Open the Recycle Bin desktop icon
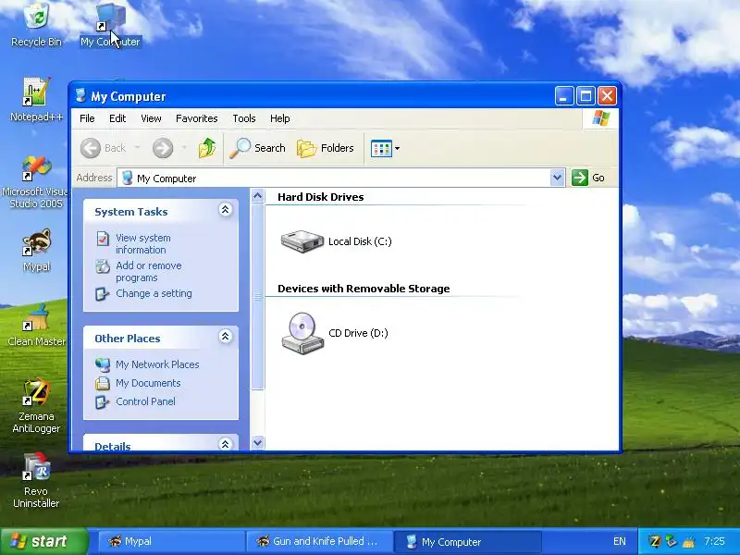This screenshot has width=740, height=555. [36, 25]
